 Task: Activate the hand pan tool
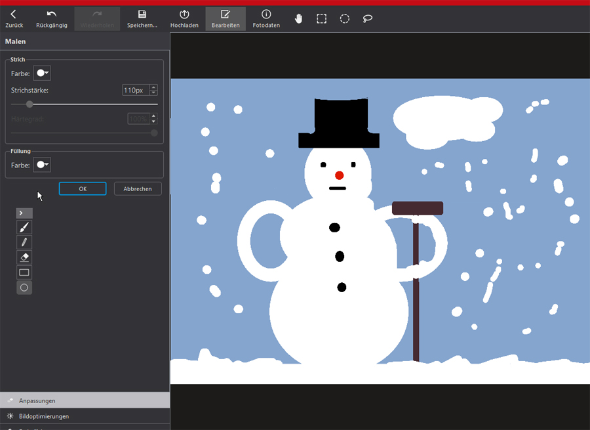coord(299,18)
